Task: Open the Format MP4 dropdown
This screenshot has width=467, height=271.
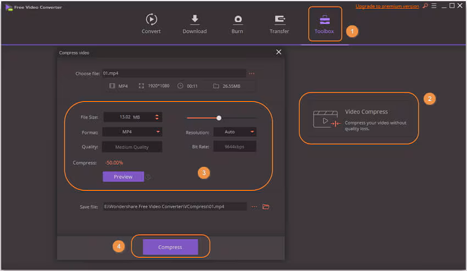Action: 132,132
